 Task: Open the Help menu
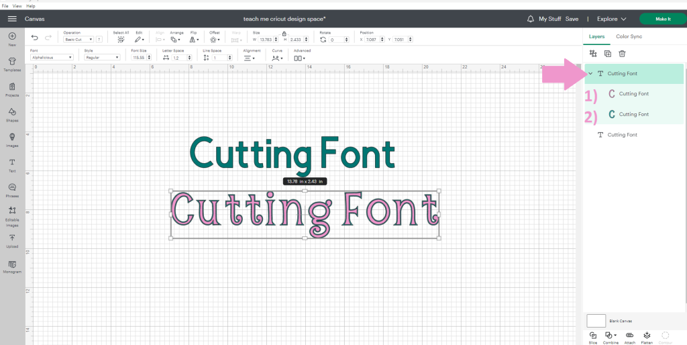tap(31, 6)
